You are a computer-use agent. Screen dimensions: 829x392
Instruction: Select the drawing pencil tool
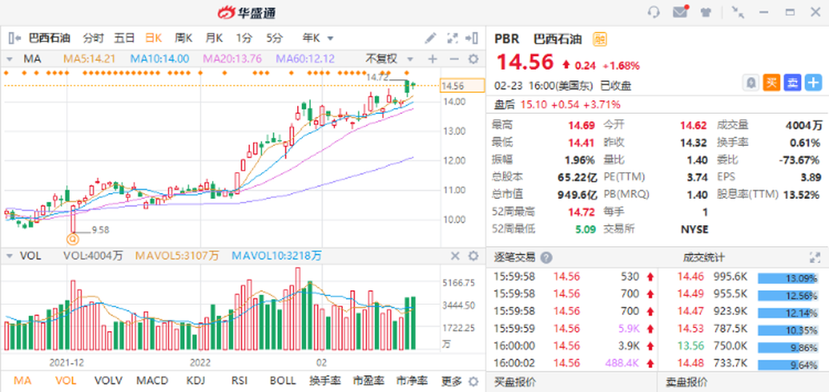tap(431, 38)
